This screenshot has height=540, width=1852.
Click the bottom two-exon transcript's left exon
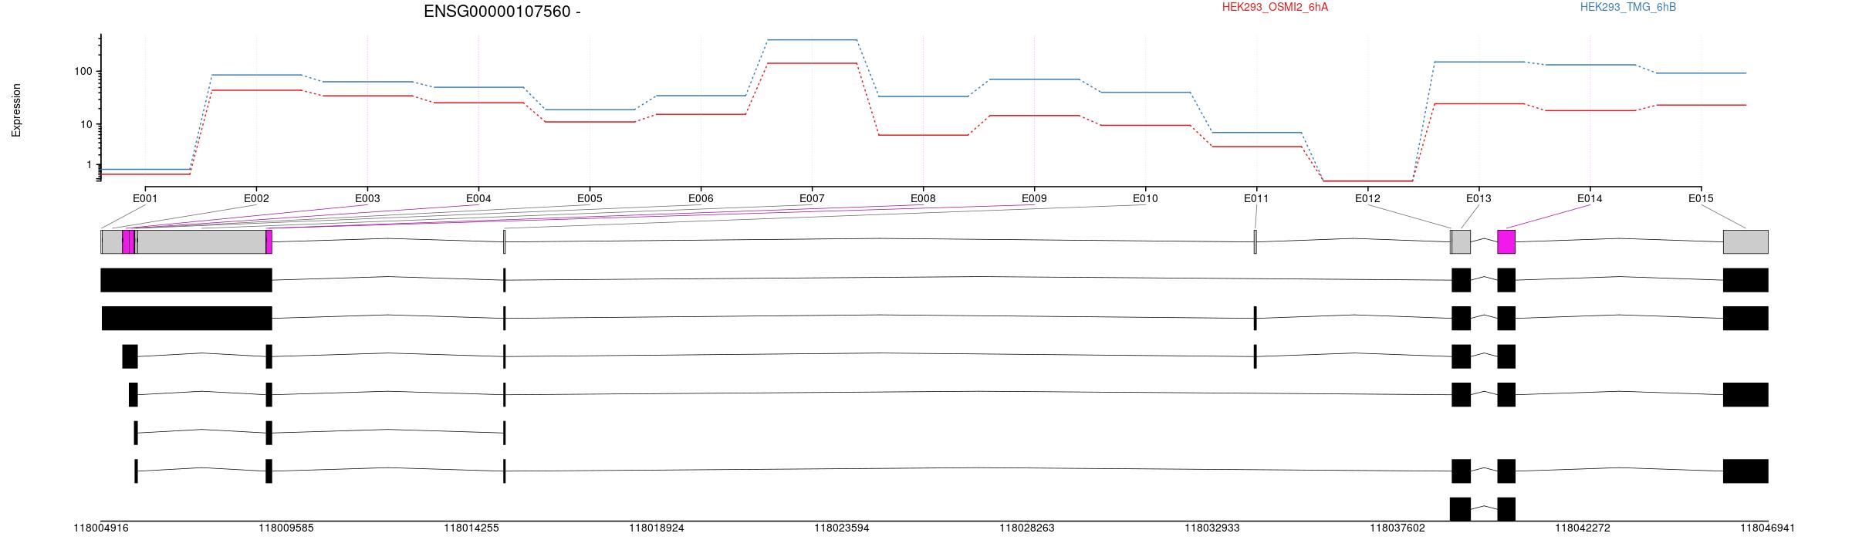tap(1460, 509)
